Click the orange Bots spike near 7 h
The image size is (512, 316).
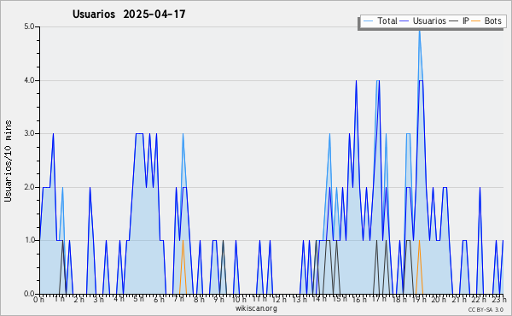pos(183,266)
